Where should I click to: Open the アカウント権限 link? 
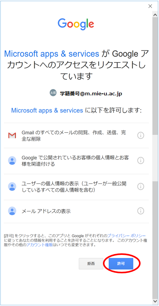pos(39,245)
